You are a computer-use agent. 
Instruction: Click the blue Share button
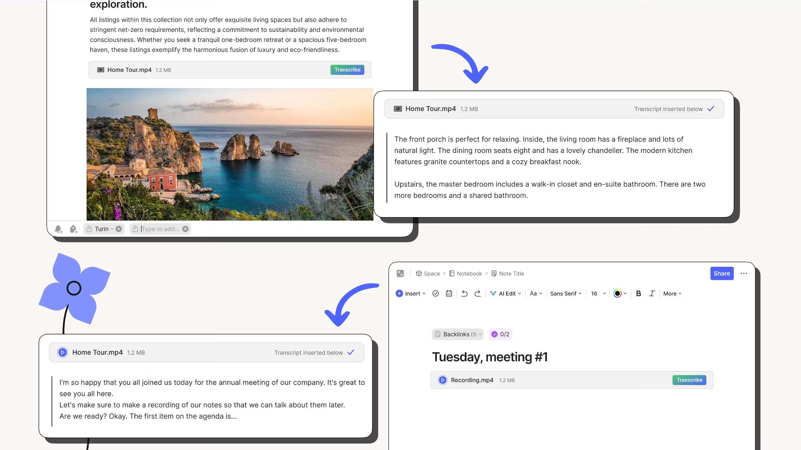722,273
